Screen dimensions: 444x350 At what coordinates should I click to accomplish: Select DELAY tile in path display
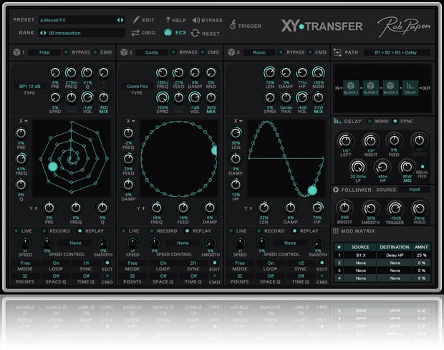pyautogui.click(x=410, y=88)
